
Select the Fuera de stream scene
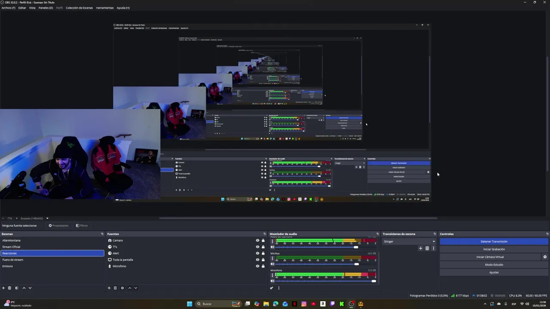click(x=52, y=260)
